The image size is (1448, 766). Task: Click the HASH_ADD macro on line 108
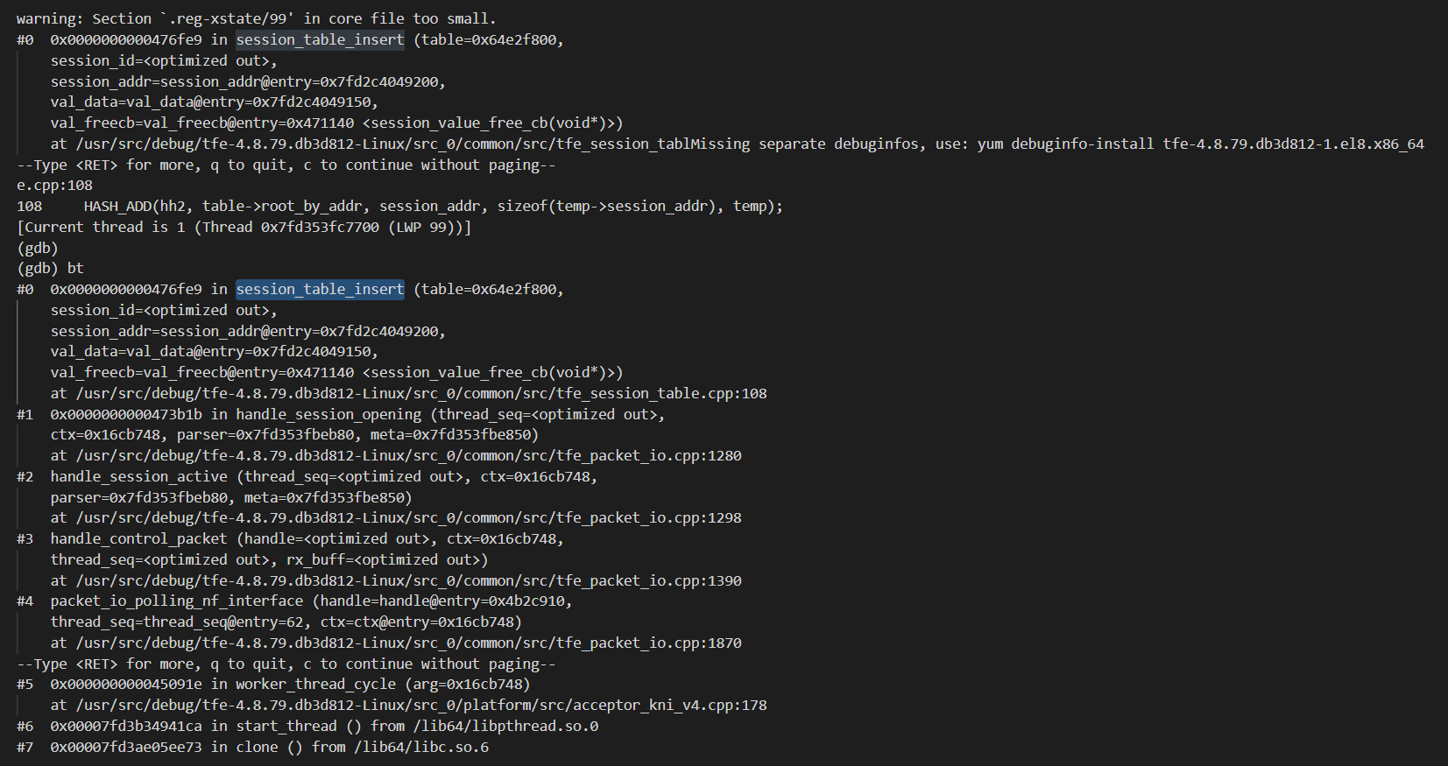coord(117,207)
